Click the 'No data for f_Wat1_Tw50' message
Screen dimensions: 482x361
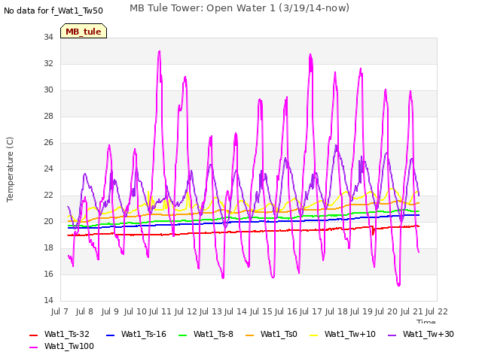53,11
